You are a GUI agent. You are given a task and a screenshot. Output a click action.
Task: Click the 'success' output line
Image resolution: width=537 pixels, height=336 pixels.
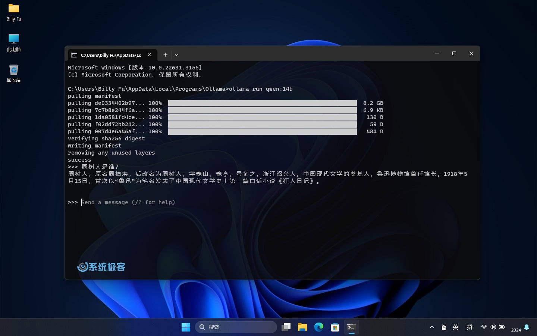click(x=79, y=160)
